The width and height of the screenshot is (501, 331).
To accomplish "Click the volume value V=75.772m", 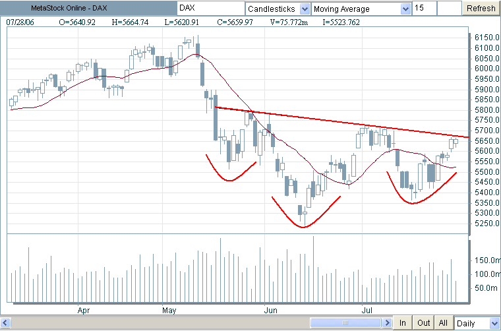I will 289,22.
